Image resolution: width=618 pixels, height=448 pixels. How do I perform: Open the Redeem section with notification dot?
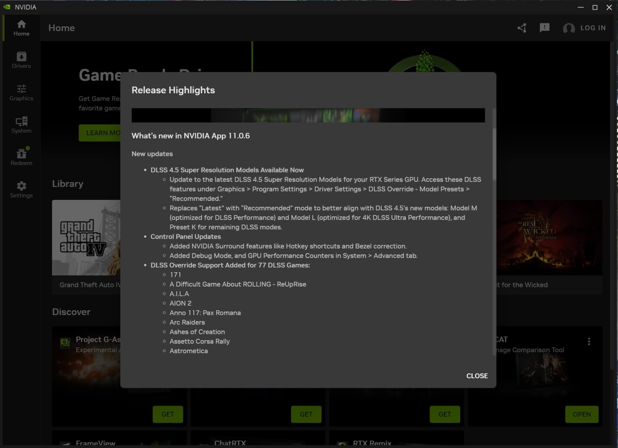[x=21, y=156]
